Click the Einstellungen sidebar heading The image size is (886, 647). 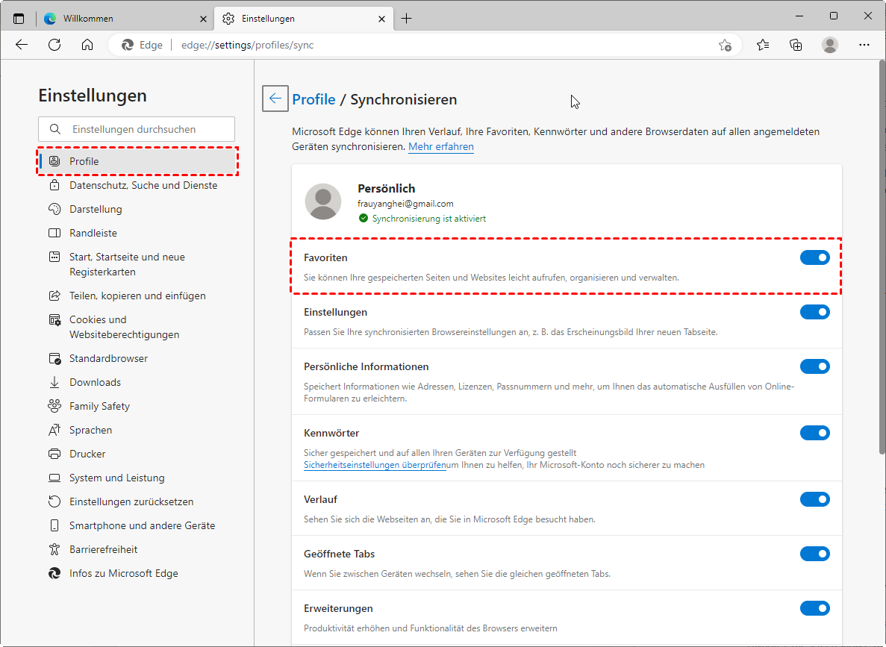coord(93,96)
